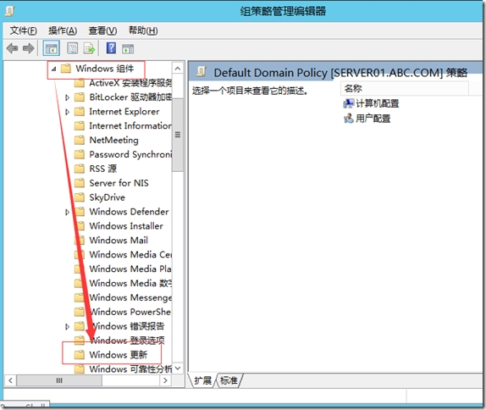Click the Export List toolbar icon
The width and height of the screenshot is (486, 410).
point(89,48)
